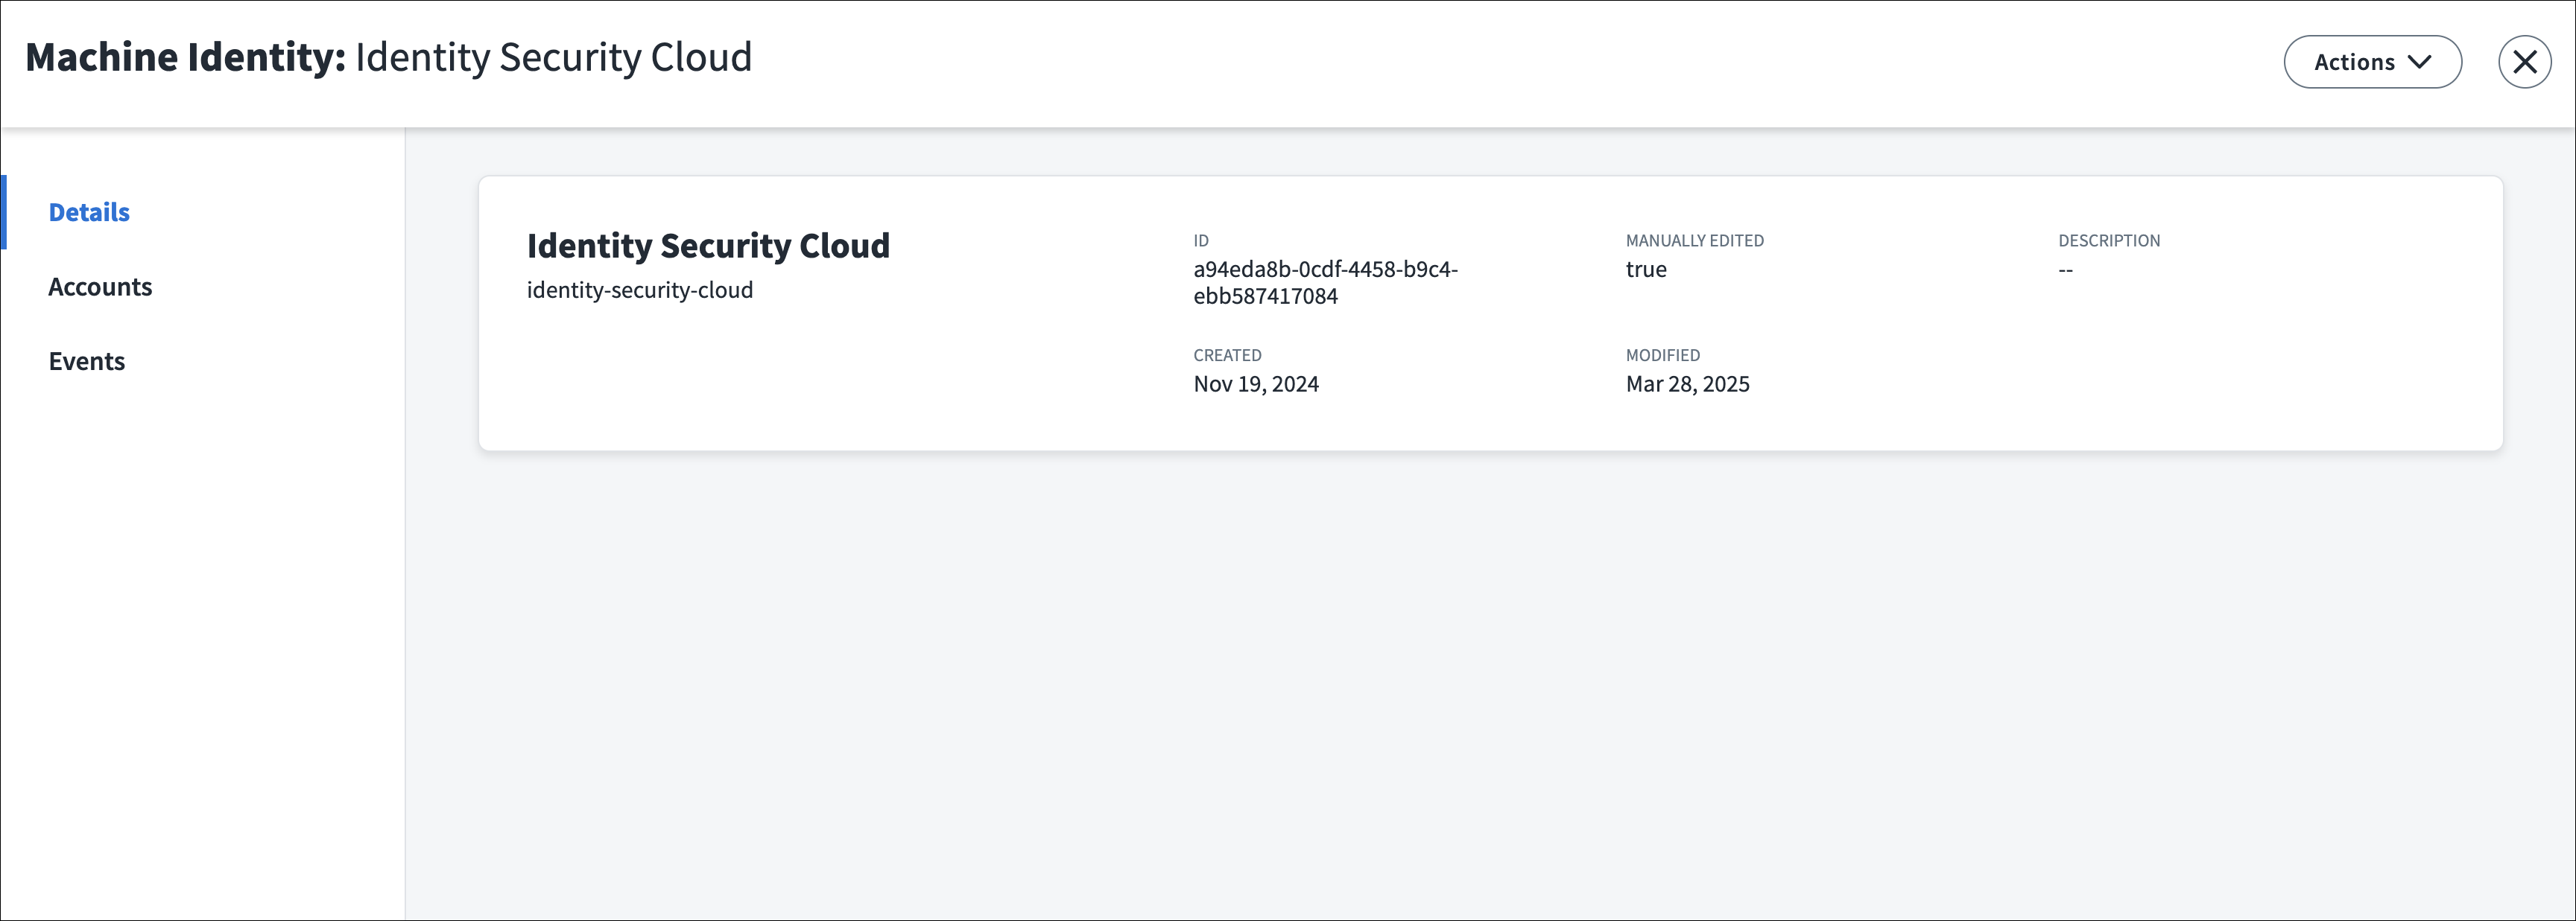Viewport: 2576px width, 921px height.
Task: Open the Events tab
Action: 87,362
